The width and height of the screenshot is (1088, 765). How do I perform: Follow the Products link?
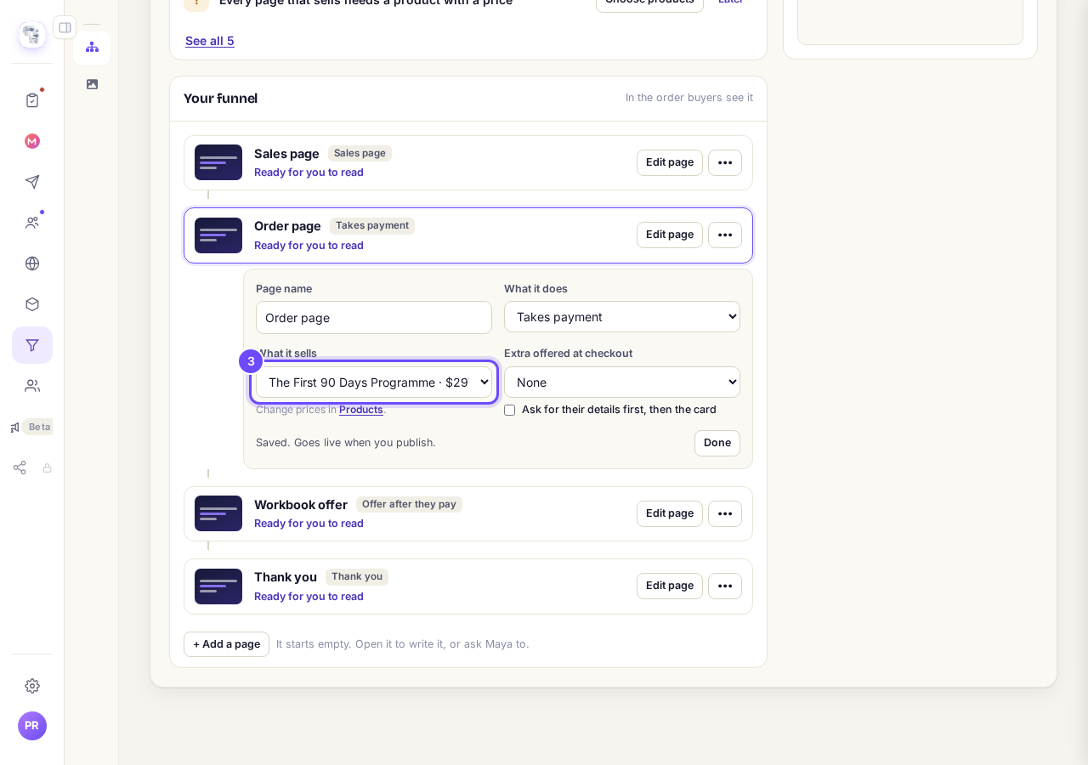click(x=361, y=410)
